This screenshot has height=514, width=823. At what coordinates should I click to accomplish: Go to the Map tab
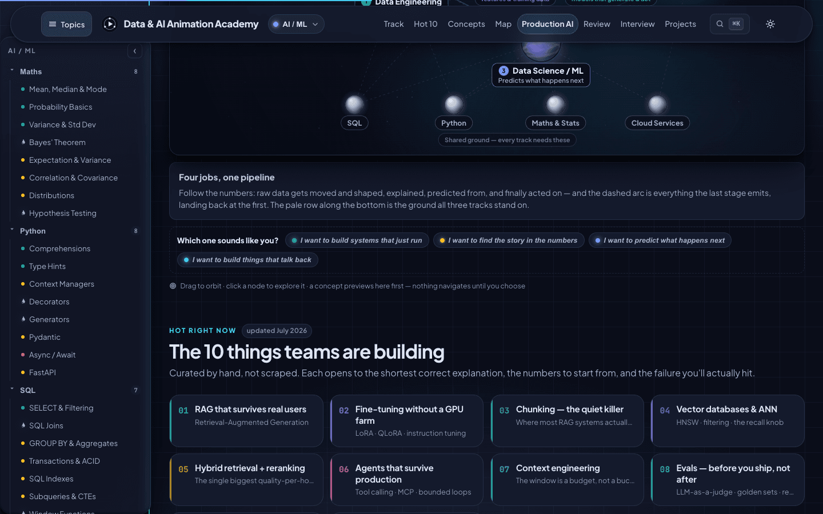[504, 24]
